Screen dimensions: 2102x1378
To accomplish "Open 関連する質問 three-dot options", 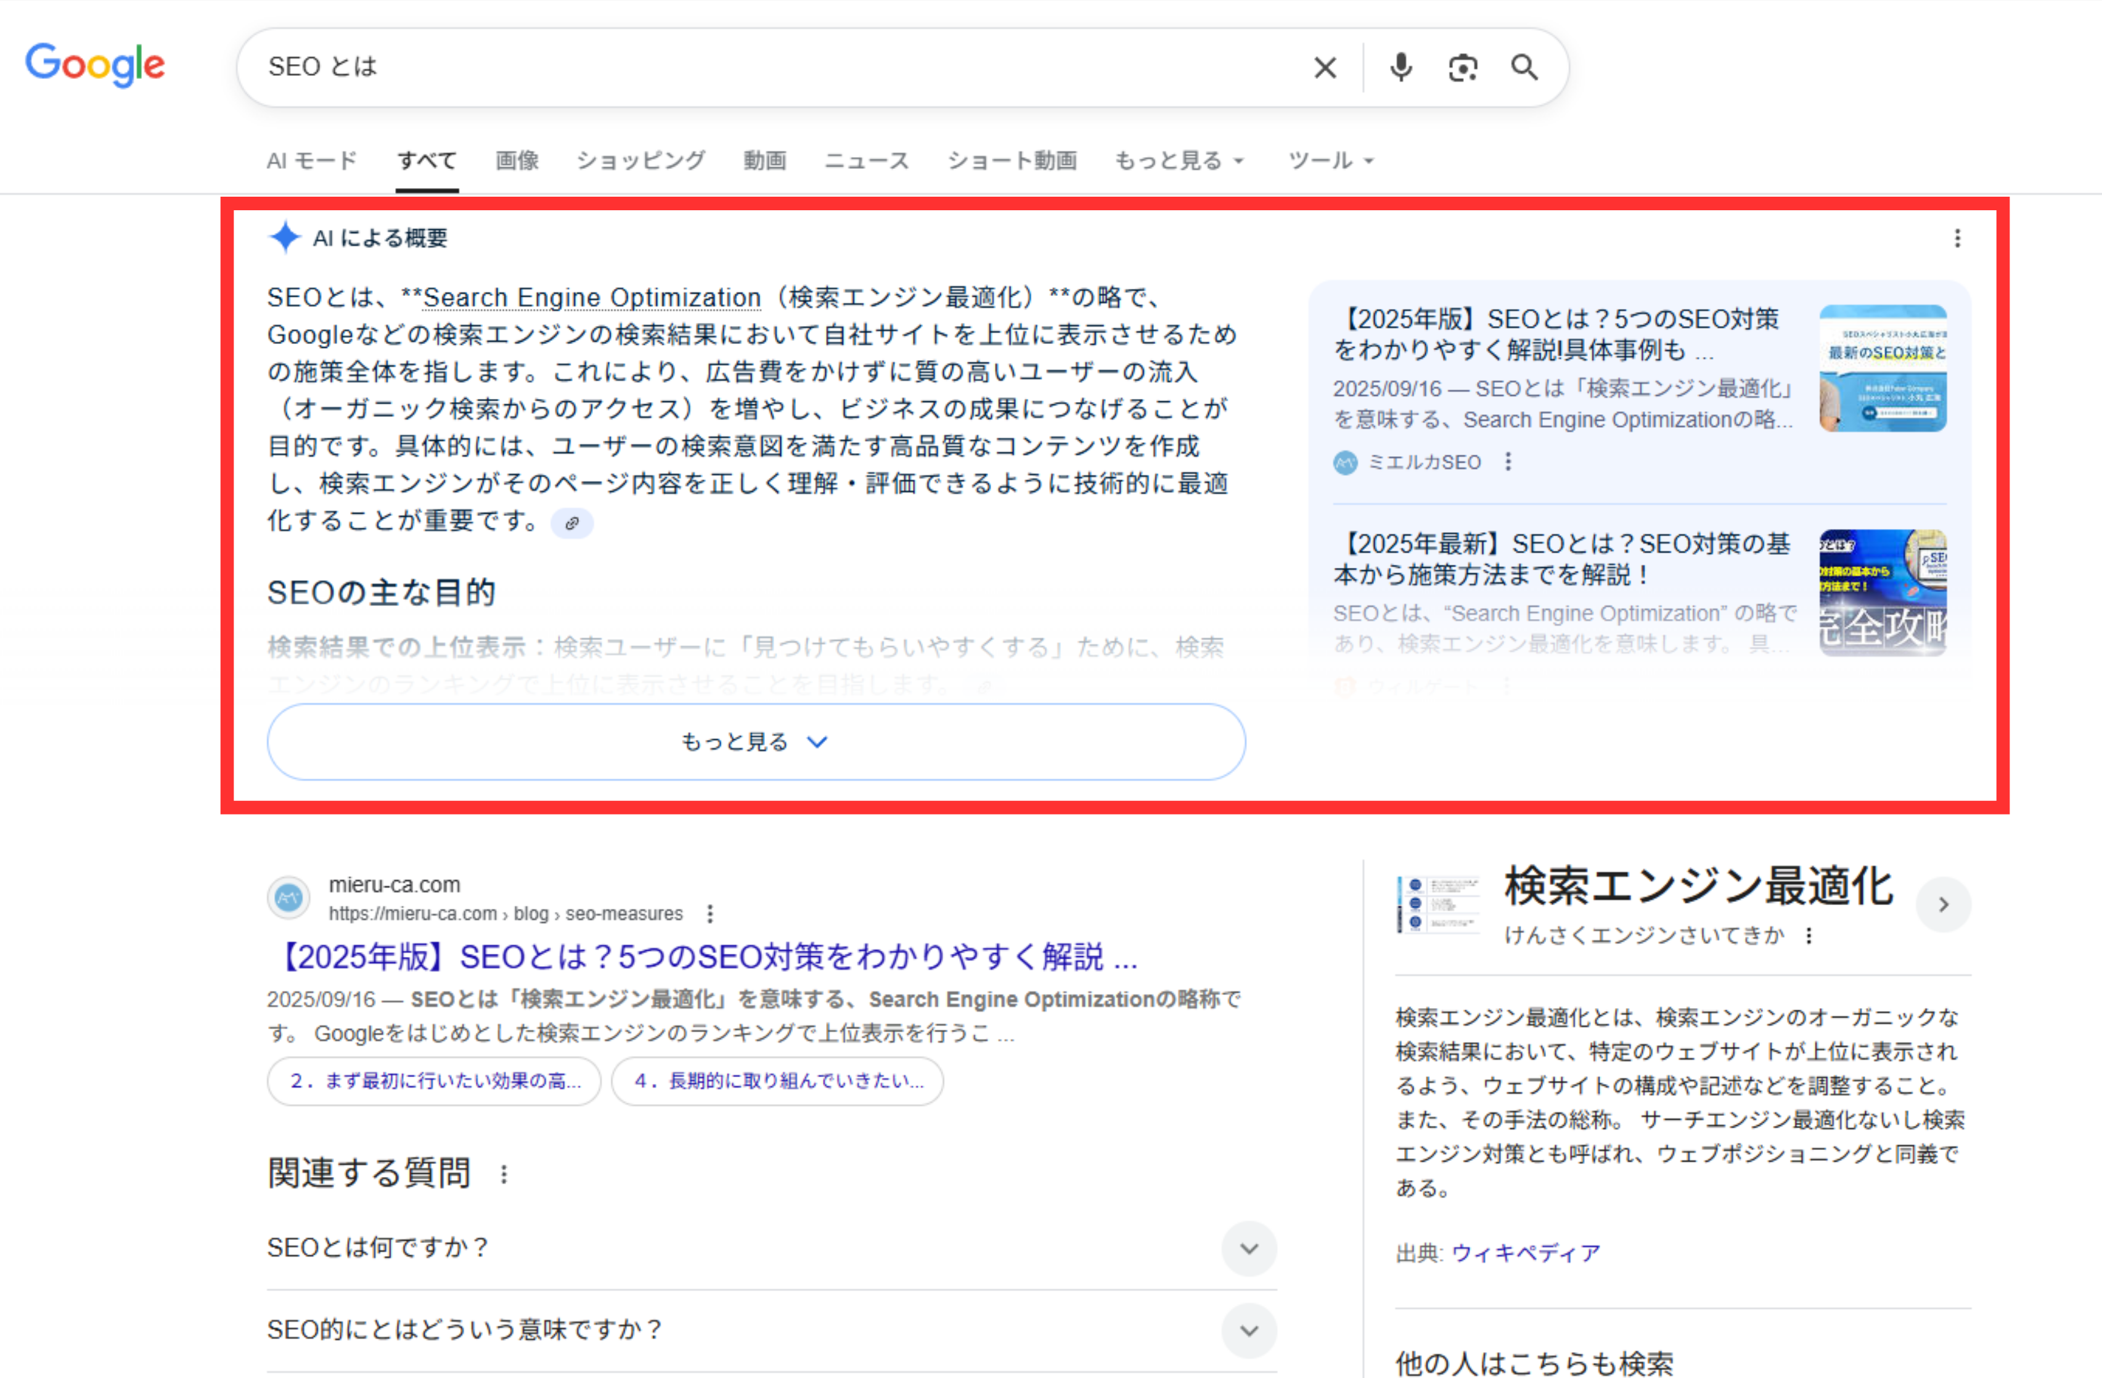I will (504, 1175).
